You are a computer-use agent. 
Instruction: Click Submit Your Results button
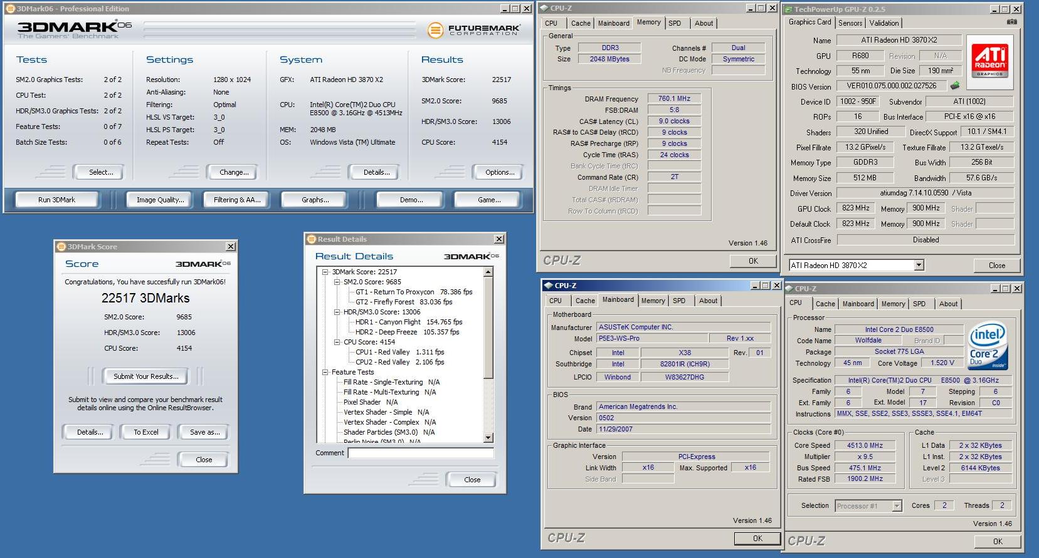tap(145, 376)
